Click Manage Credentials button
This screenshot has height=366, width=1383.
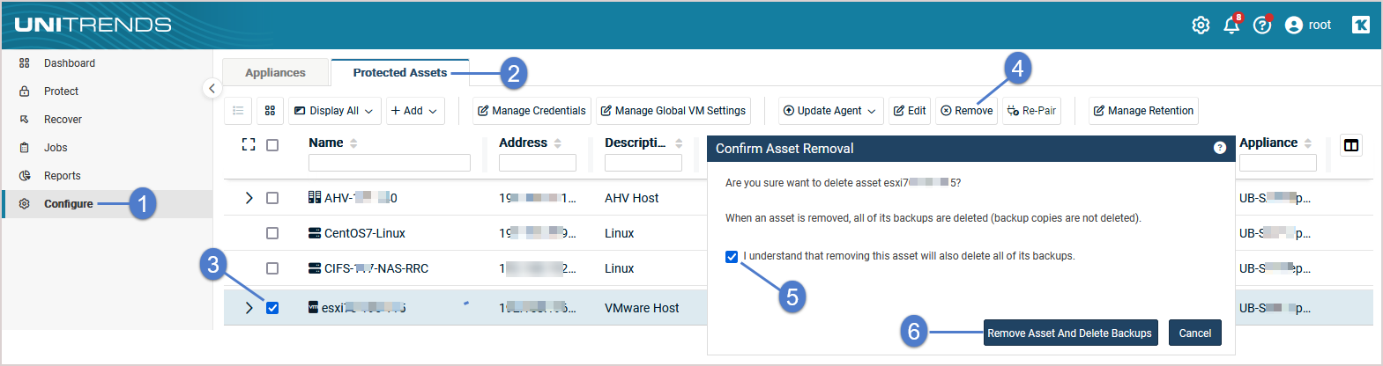pyautogui.click(x=532, y=111)
